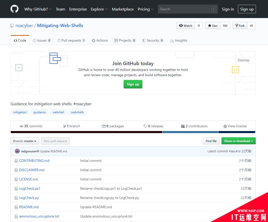Click the people icon beside contributors

click(183, 126)
